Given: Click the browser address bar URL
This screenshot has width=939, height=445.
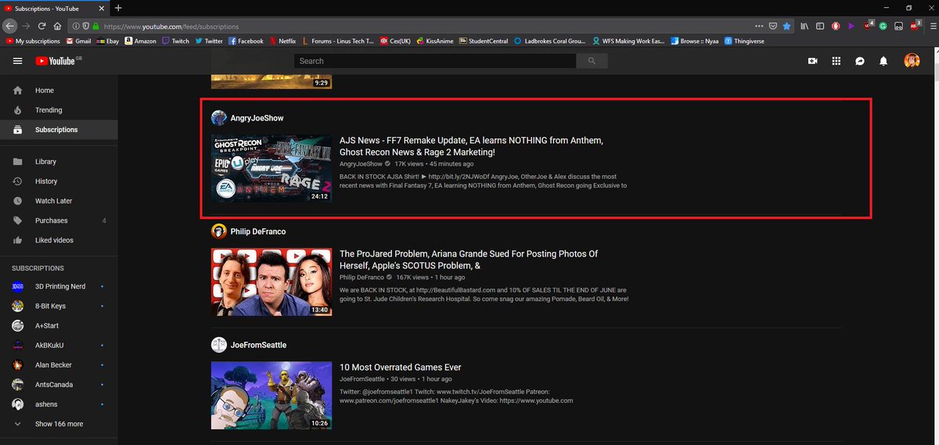Looking at the screenshot, I should [x=171, y=26].
